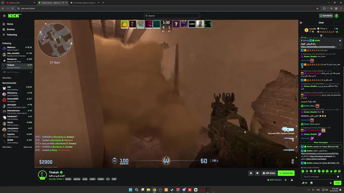Collapse Recommended list with Show Less
344x193 pixels.
[28, 147]
